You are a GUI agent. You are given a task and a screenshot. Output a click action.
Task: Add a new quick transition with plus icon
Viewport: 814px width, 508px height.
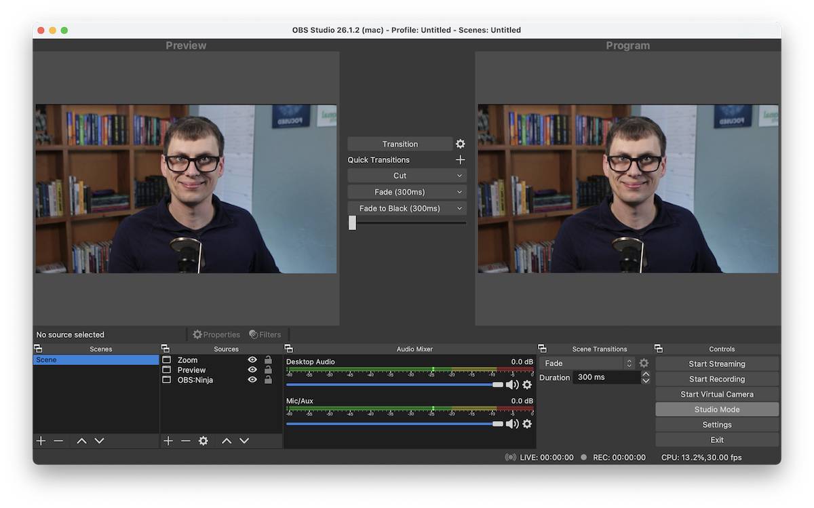(461, 159)
